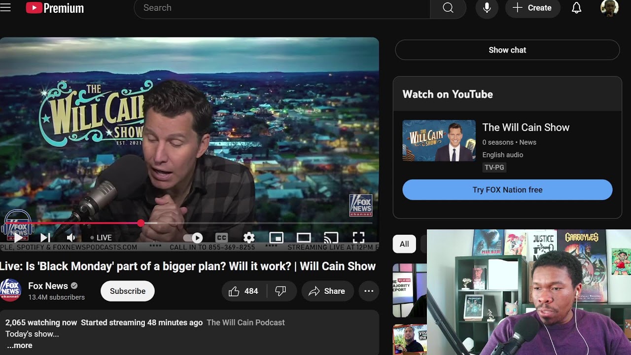This screenshot has width=631, height=355.
Task: Share this live stream
Action: [327, 291]
